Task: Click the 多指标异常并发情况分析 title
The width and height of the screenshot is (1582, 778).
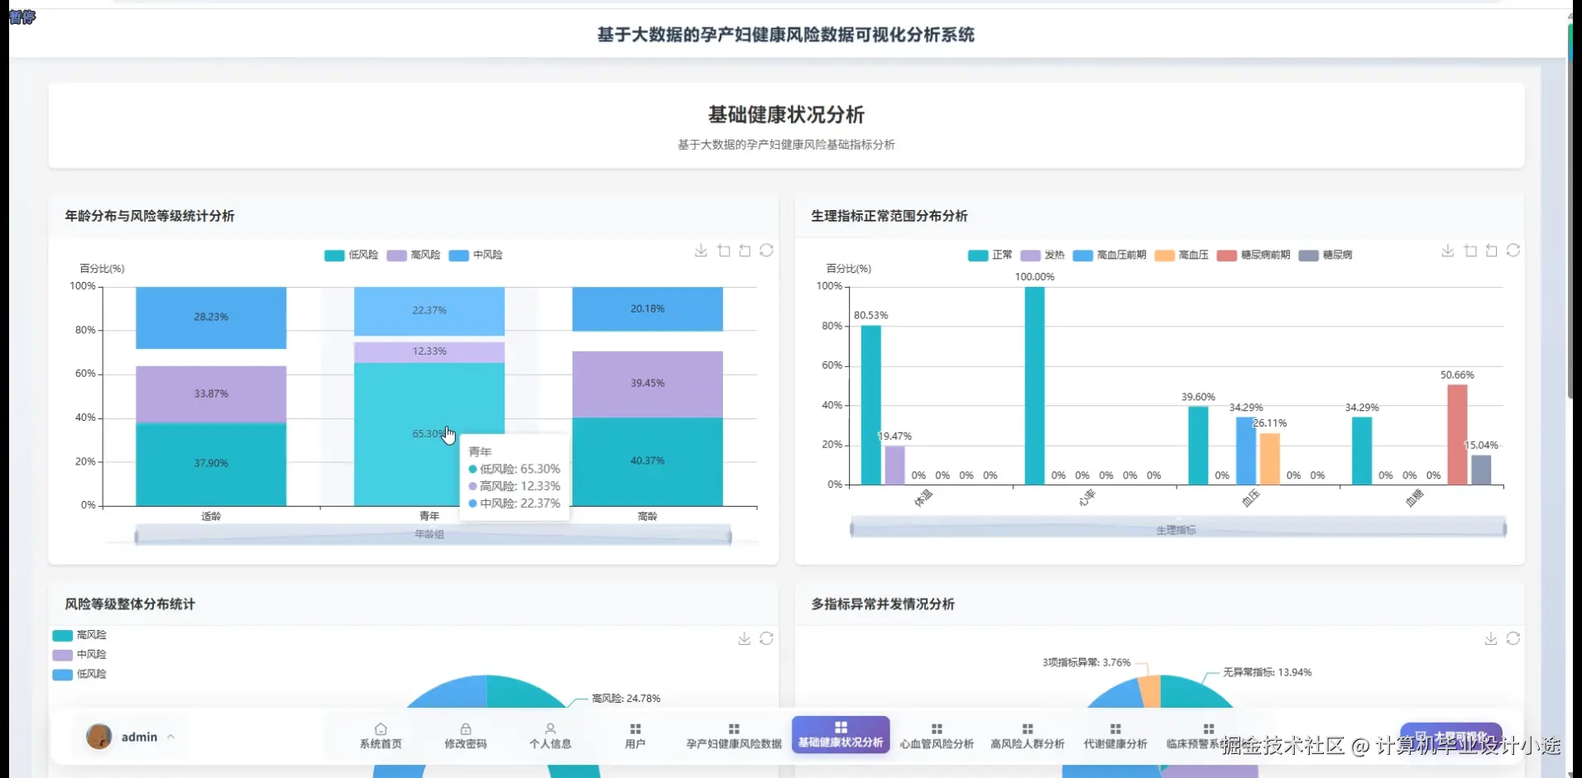Action: pos(883,604)
